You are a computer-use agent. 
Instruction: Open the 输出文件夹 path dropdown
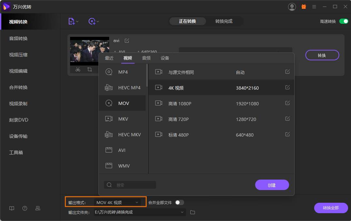tap(182, 212)
